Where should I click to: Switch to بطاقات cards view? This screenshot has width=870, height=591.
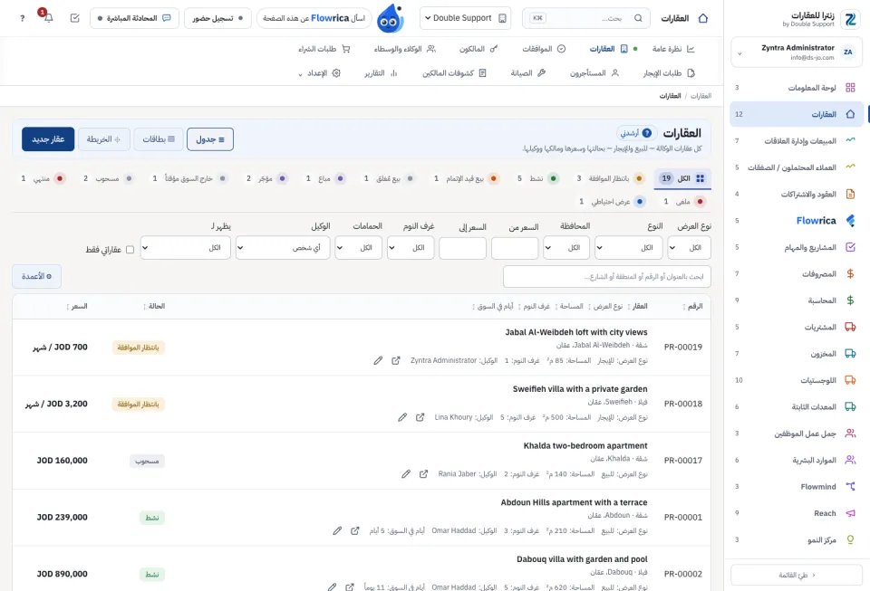click(x=158, y=139)
